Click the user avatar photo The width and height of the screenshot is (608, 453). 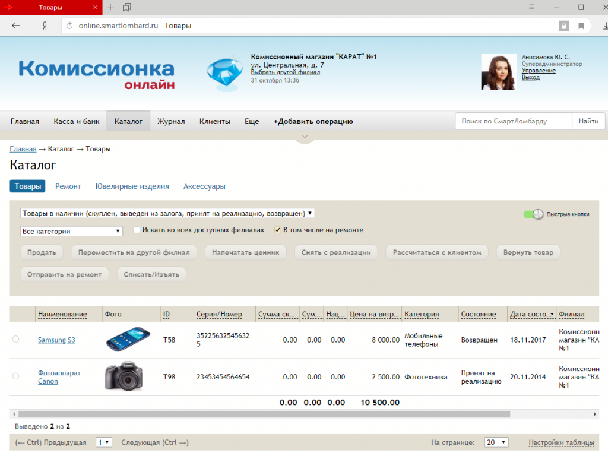pos(499,72)
